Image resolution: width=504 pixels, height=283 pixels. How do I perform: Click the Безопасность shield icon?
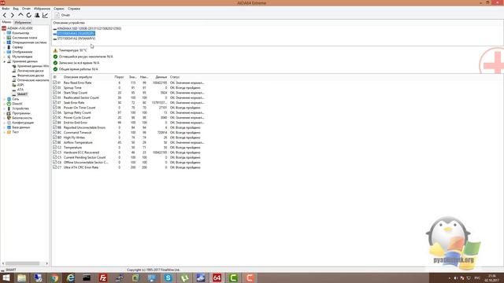point(9,118)
